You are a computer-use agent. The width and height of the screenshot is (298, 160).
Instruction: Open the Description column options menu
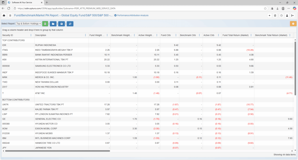85,35
